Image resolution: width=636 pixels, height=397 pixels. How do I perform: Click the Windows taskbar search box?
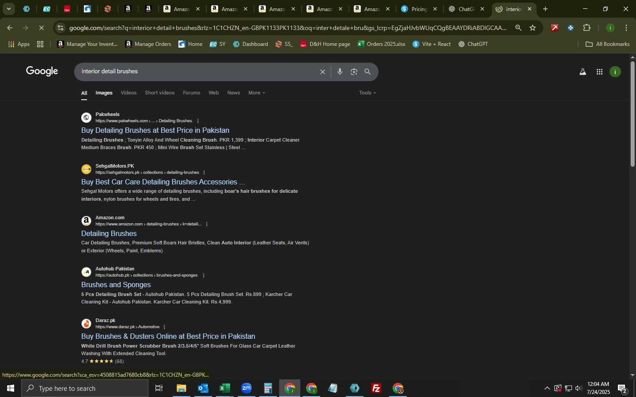(84, 388)
